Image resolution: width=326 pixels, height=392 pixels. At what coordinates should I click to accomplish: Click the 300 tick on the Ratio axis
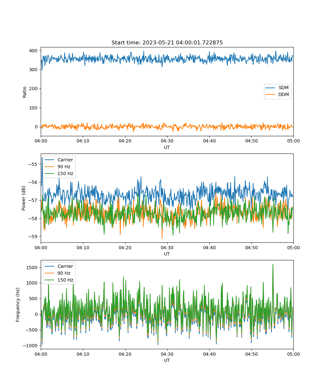[x=34, y=70]
